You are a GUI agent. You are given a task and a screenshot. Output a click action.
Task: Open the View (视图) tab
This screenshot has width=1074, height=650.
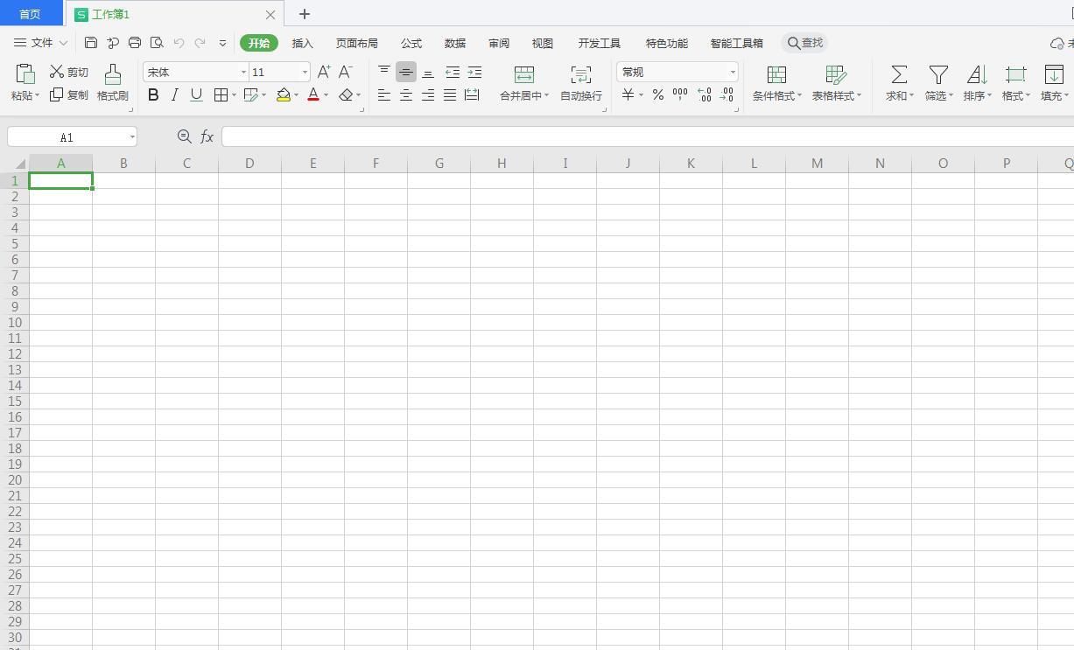click(543, 43)
